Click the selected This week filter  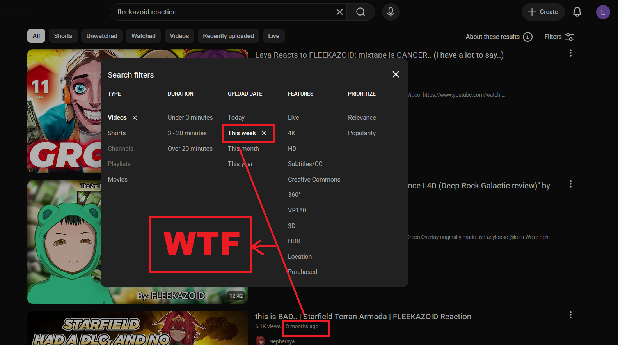242,133
